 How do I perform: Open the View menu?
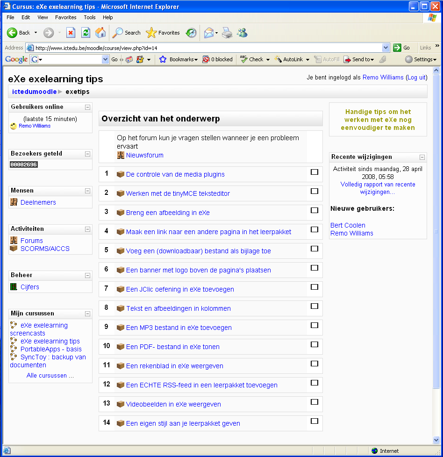click(x=43, y=17)
